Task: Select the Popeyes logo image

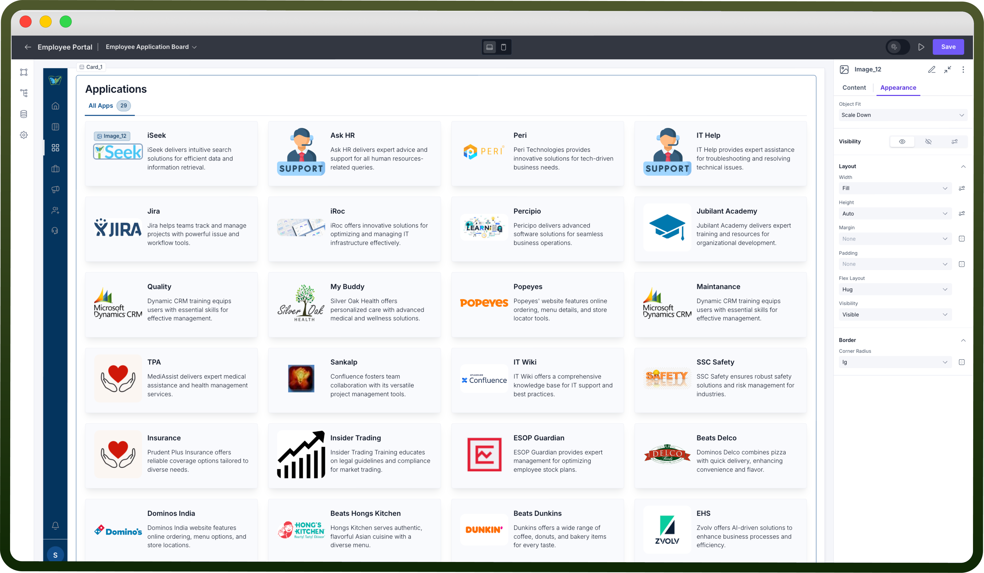Action: pyautogui.click(x=484, y=303)
